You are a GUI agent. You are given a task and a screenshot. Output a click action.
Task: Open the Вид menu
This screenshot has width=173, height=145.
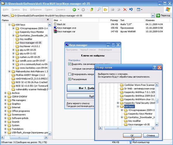pyautogui.click(x=25, y=10)
